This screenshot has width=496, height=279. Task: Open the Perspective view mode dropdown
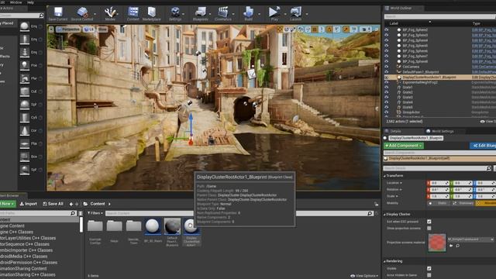pyautogui.click(x=68, y=29)
